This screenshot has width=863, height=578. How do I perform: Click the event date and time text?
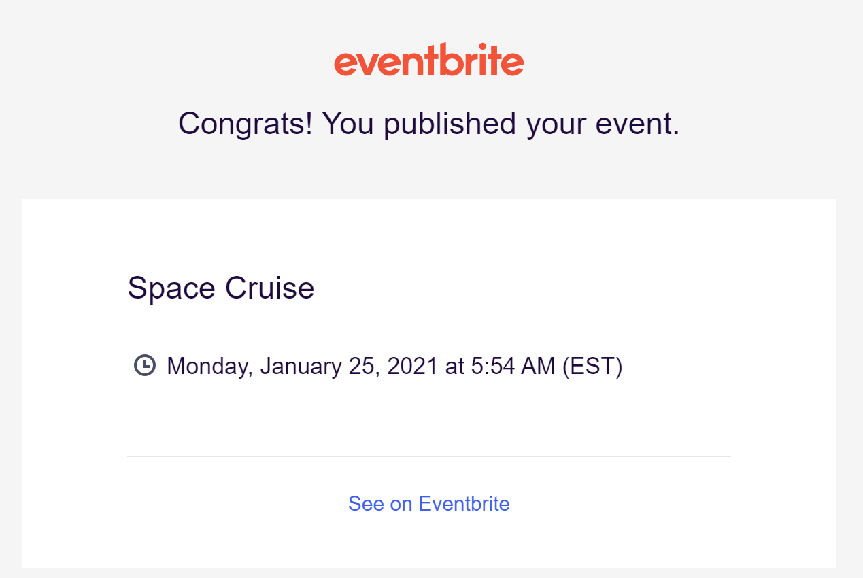tap(394, 366)
